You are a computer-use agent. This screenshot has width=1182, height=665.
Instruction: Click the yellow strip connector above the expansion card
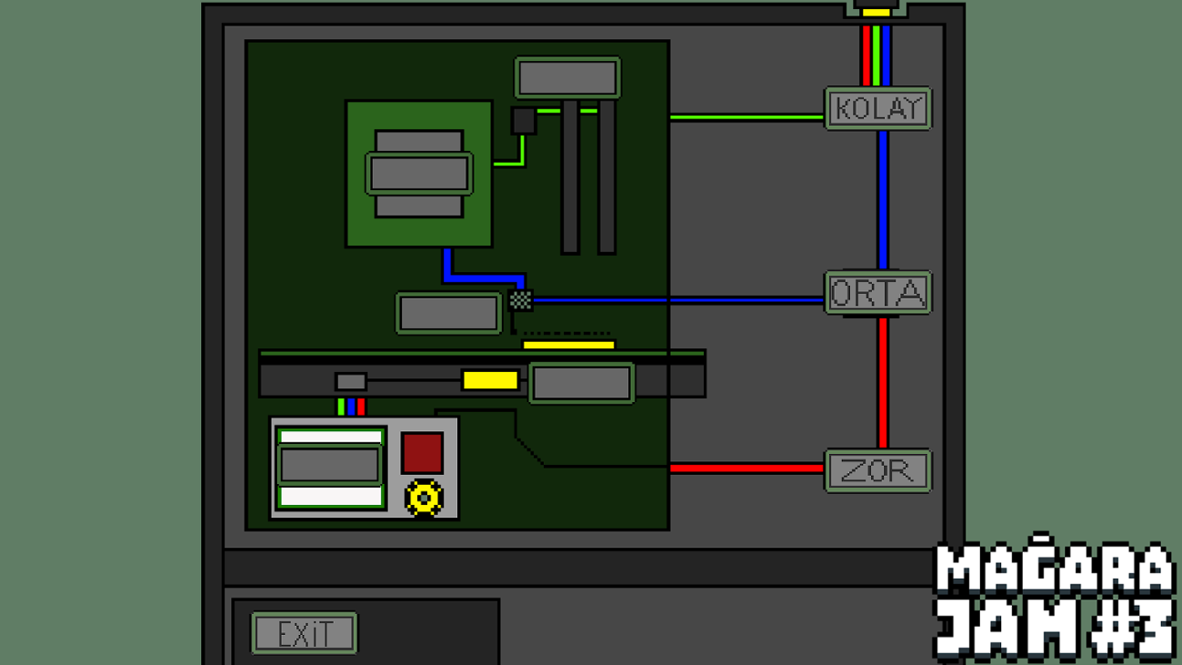click(568, 345)
